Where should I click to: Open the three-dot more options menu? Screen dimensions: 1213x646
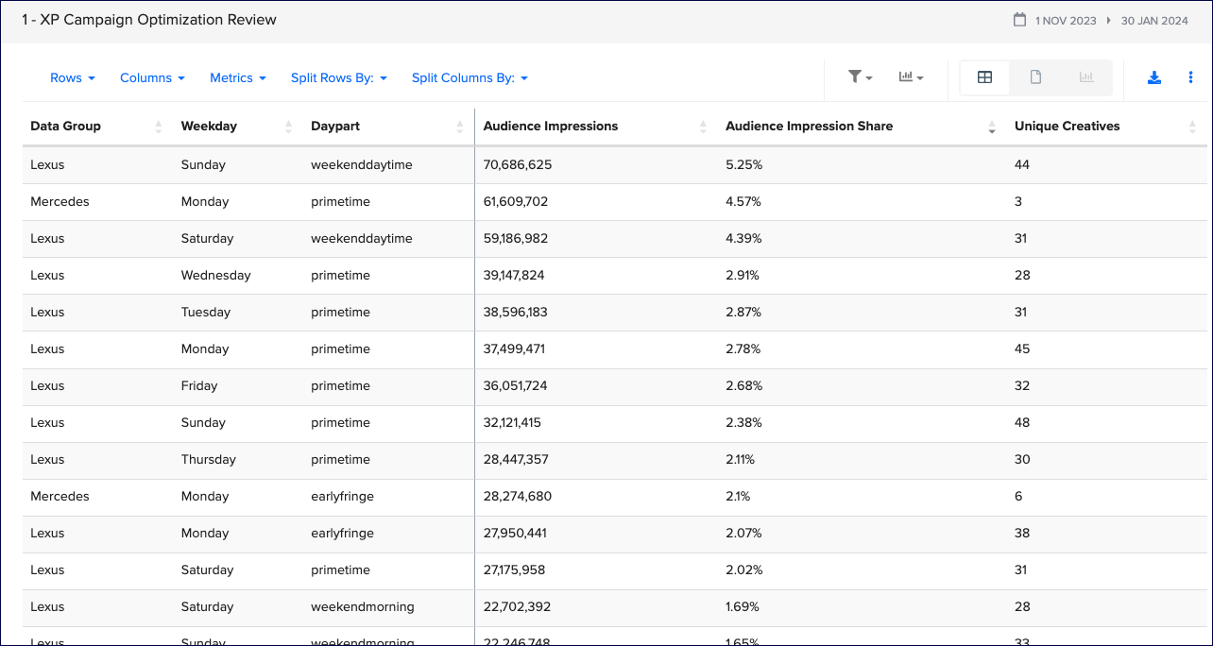(x=1190, y=77)
